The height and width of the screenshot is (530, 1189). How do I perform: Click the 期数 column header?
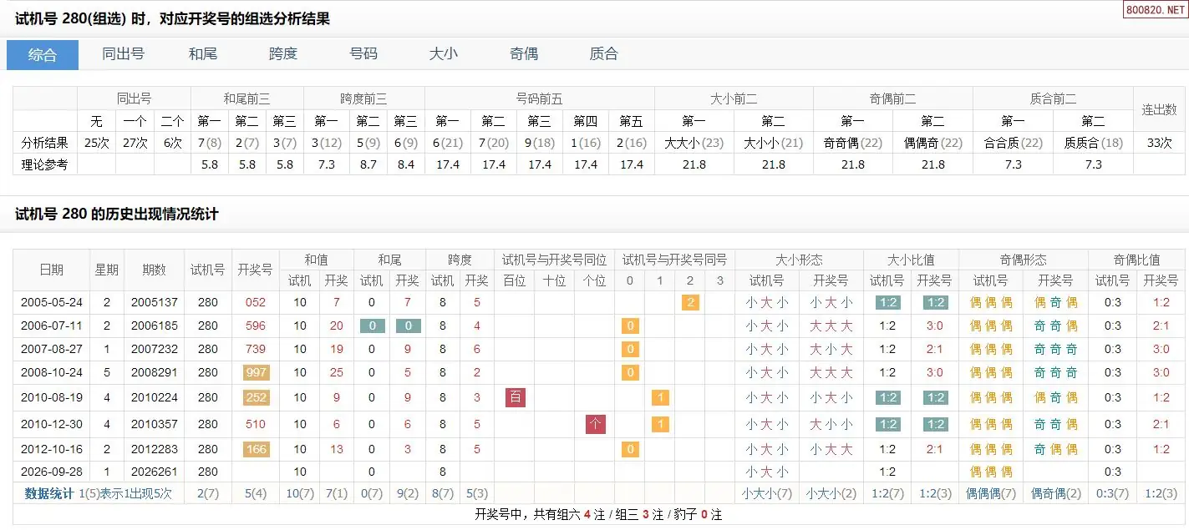pyautogui.click(x=154, y=270)
